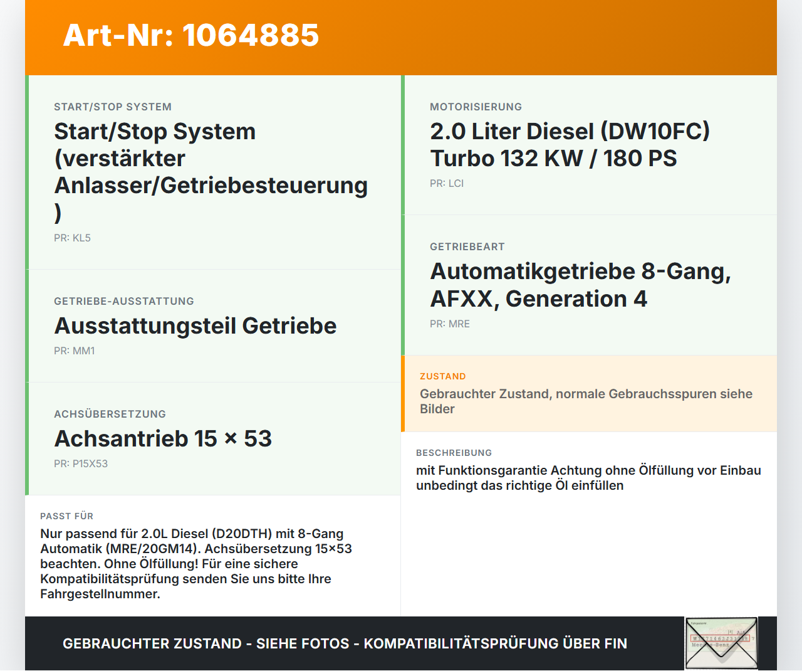Click the MOTORISIERUNG category label
This screenshot has height=671, width=802.
tap(476, 107)
